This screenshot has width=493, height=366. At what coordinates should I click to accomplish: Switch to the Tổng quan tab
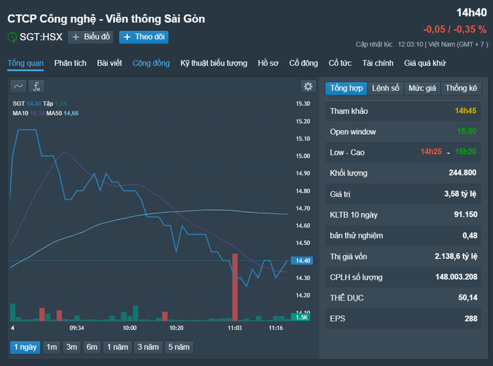coord(25,63)
